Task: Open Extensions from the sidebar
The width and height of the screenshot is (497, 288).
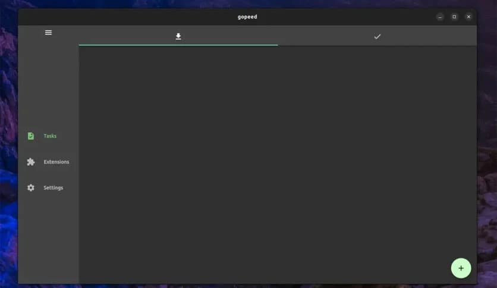Action: (x=49, y=162)
